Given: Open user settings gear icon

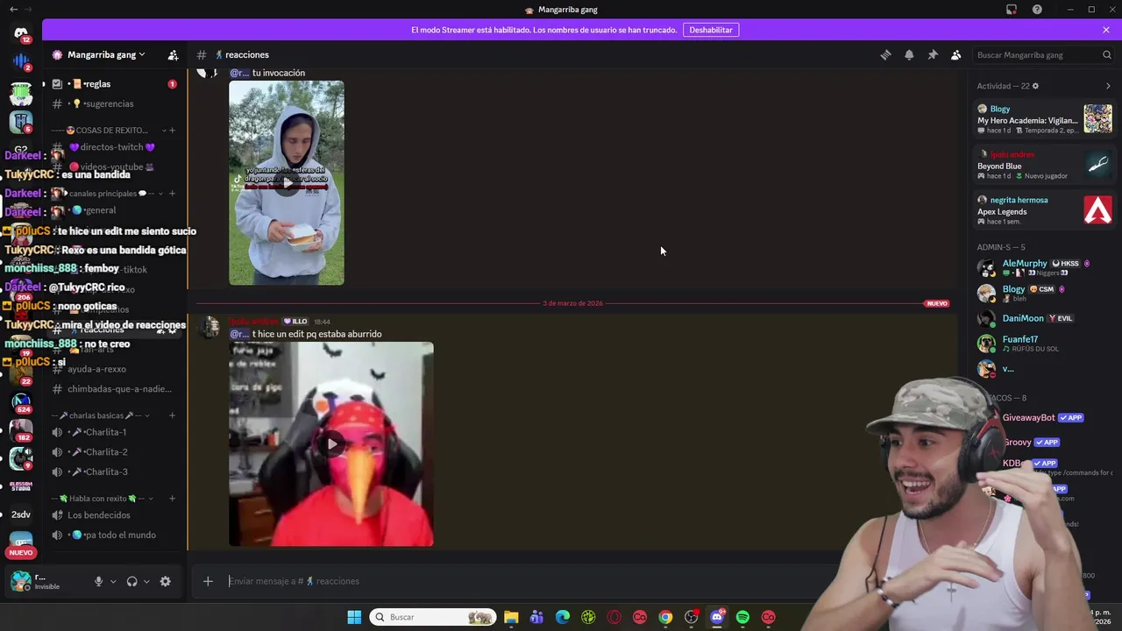Looking at the screenshot, I should coord(165,581).
